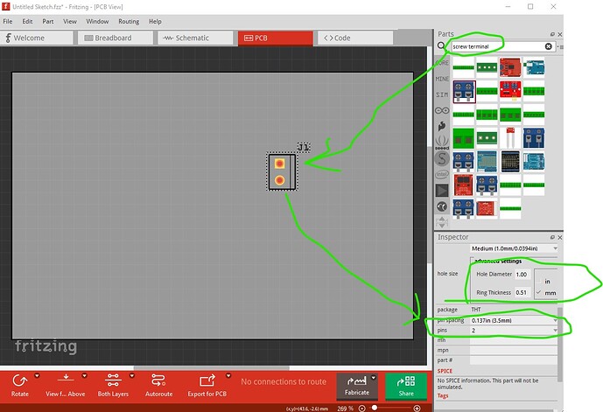
Task: Click the canvas horizontal scrollbar
Action: 212,367
